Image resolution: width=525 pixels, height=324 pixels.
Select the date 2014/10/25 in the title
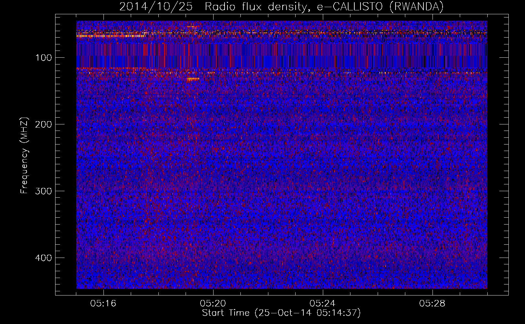156,6
